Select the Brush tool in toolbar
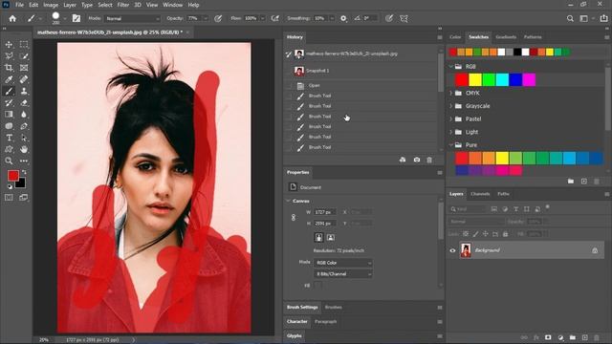Image resolution: width=612 pixels, height=344 pixels. click(x=9, y=92)
